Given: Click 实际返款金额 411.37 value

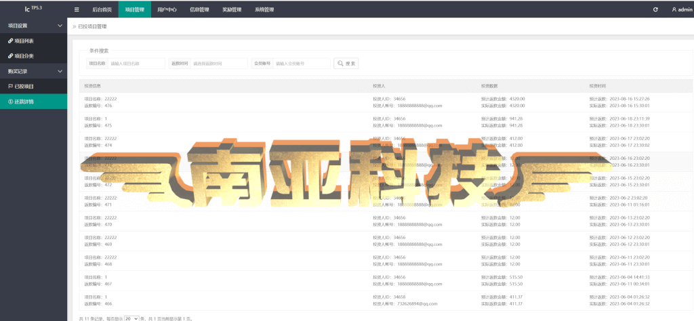Looking at the screenshot, I should pyautogui.click(x=516, y=304).
